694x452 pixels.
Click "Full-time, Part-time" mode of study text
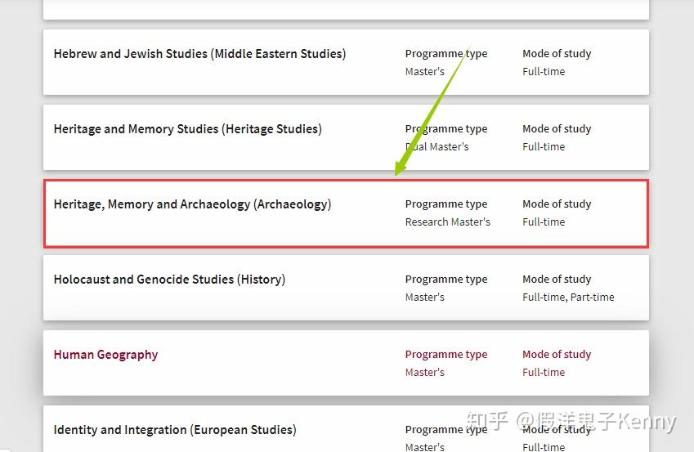pos(568,298)
